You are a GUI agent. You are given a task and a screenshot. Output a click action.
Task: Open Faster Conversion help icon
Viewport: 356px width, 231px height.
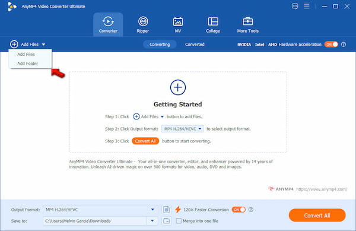click(x=251, y=210)
